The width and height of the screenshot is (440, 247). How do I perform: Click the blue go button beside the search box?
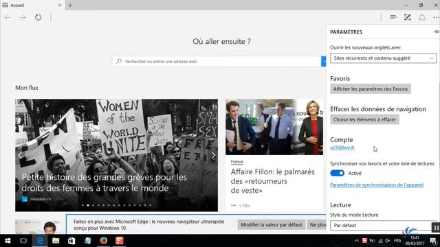324,61
